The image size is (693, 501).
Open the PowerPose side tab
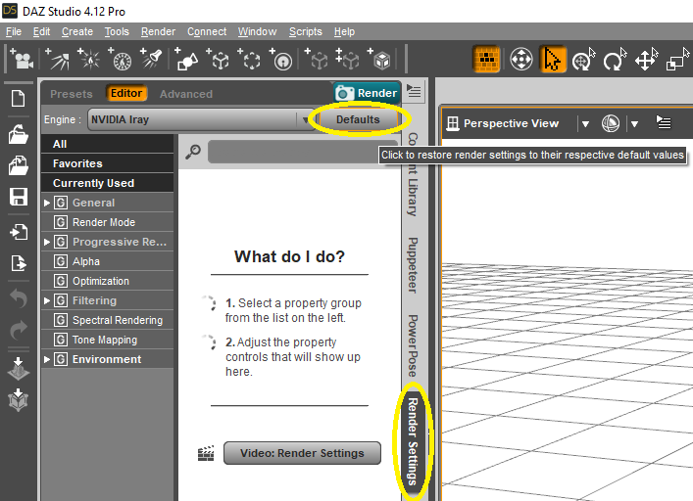[x=412, y=345]
